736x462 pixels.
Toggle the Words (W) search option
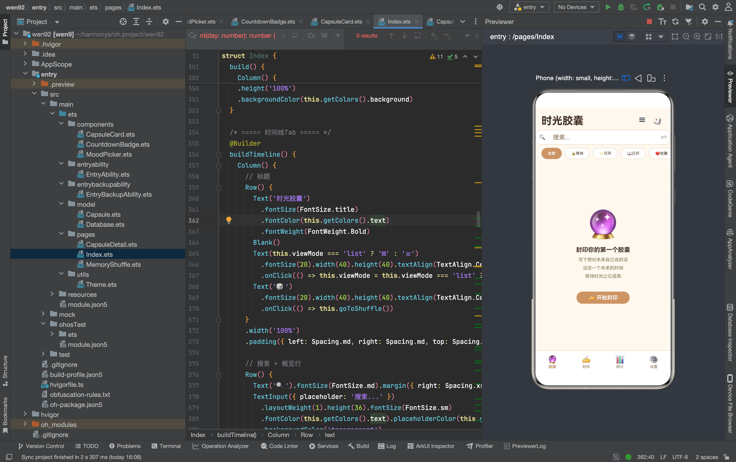(324, 36)
